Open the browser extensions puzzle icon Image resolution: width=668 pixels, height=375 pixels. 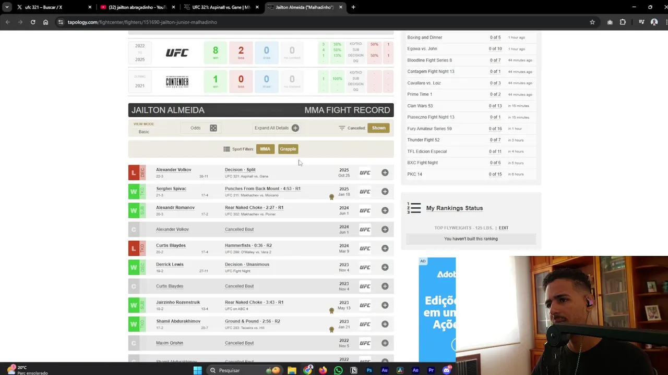tap(623, 22)
